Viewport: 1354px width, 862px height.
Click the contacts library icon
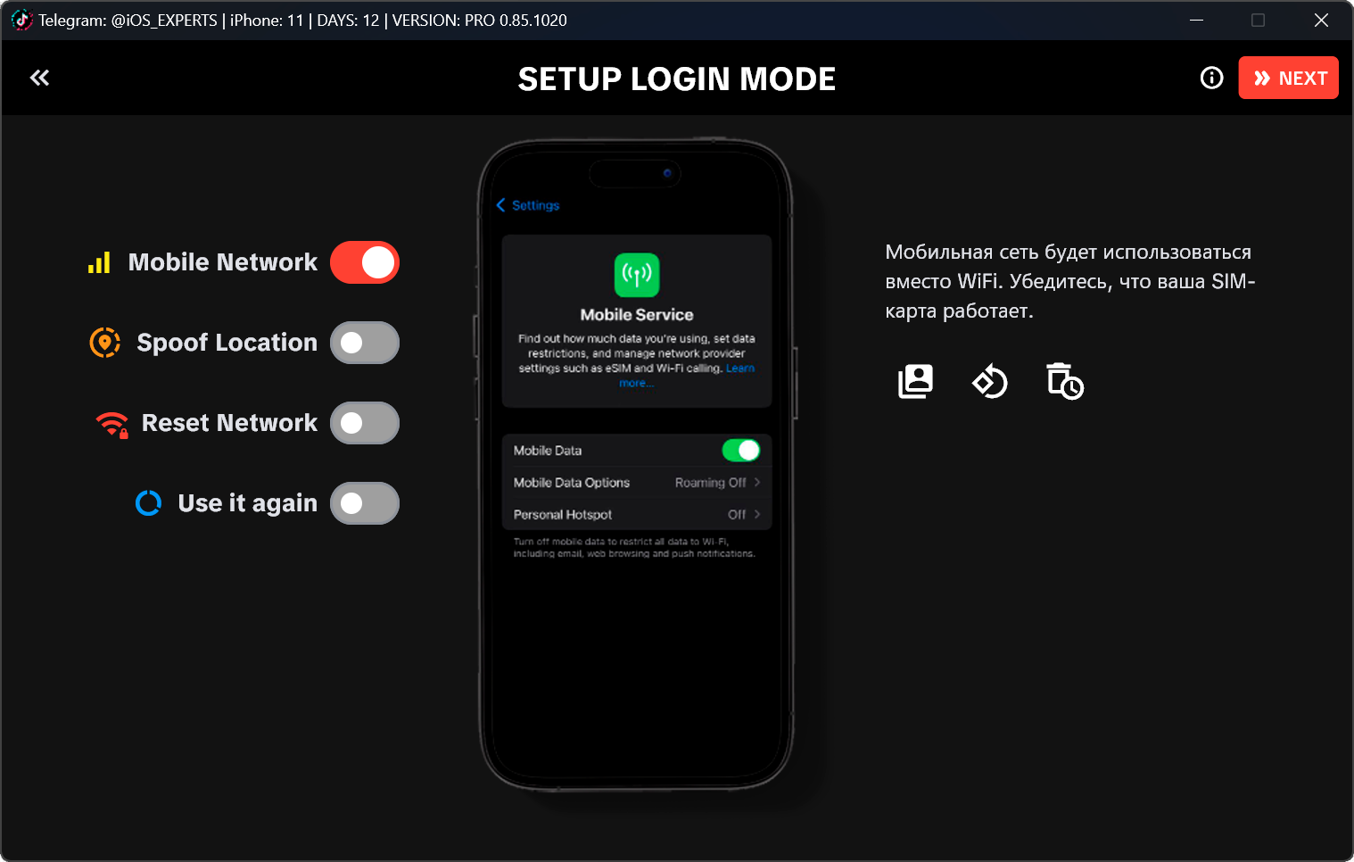[x=915, y=382]
